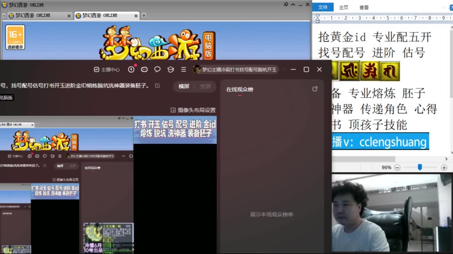The image size is (453, 254).
Task: Pop out the audience list panel icon
Action: tap(315, 89)
